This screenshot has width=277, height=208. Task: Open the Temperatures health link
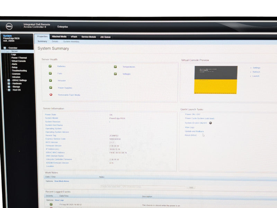point(129,67)
